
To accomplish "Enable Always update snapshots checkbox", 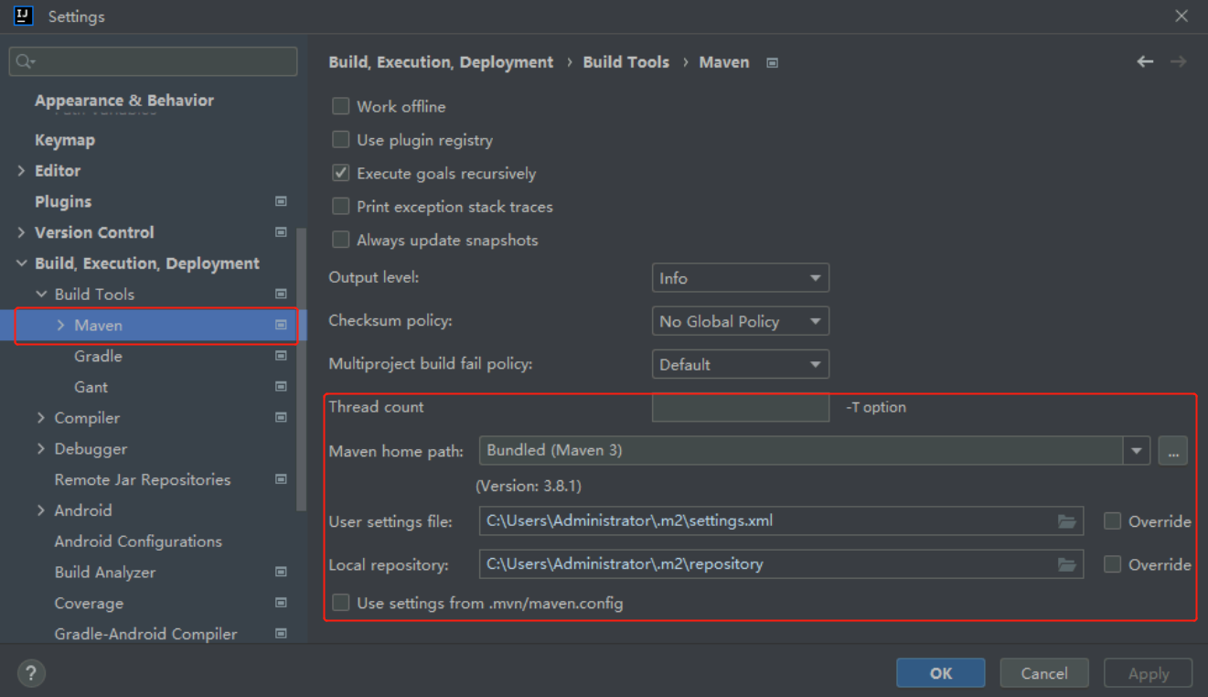I will [341, 240].
